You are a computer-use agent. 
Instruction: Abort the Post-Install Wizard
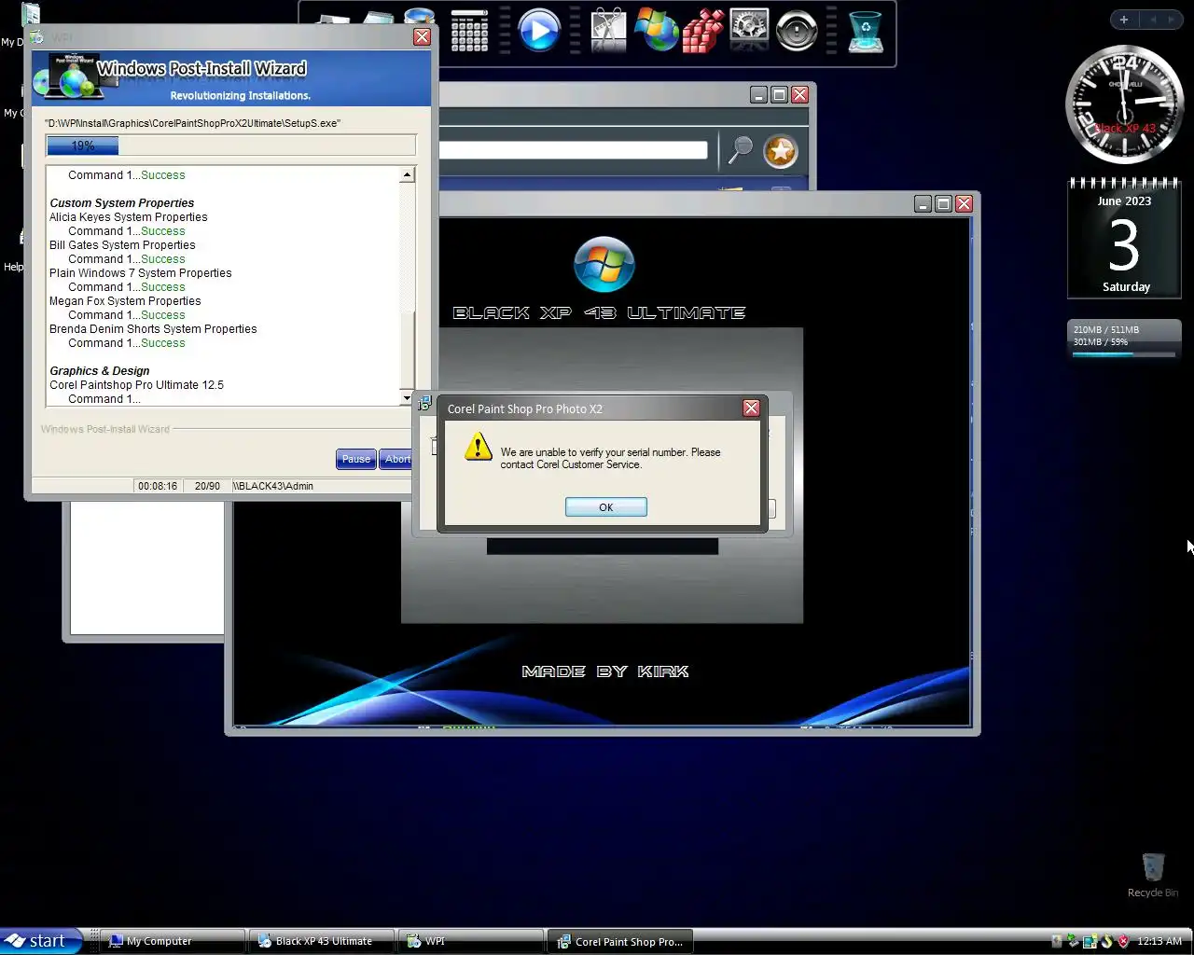pyautogui.click(x=396, y=459)
